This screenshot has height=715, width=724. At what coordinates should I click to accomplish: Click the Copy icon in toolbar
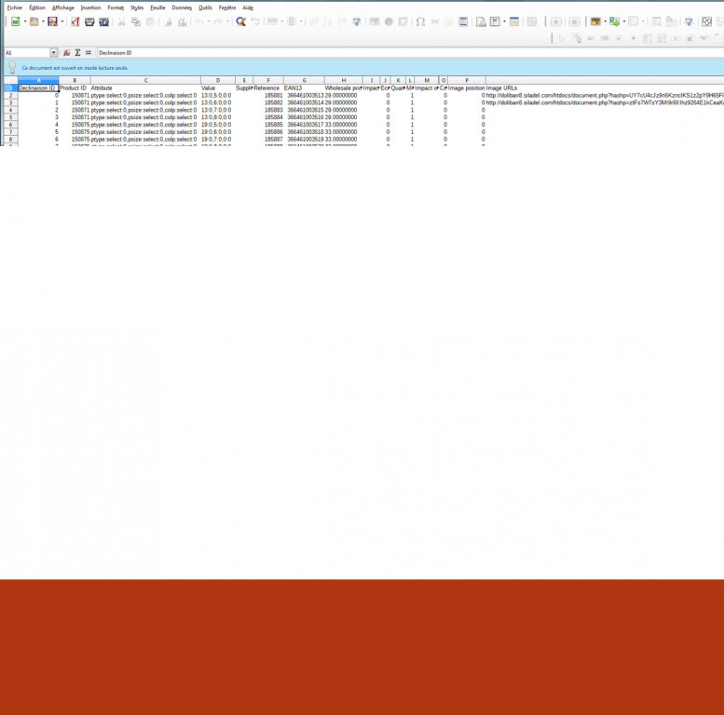(136, 21)
